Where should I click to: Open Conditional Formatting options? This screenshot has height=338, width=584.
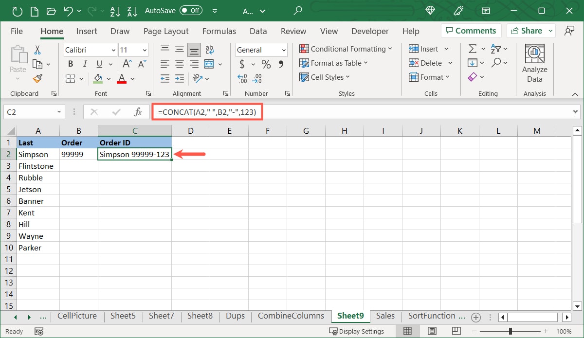pos(346,49)
